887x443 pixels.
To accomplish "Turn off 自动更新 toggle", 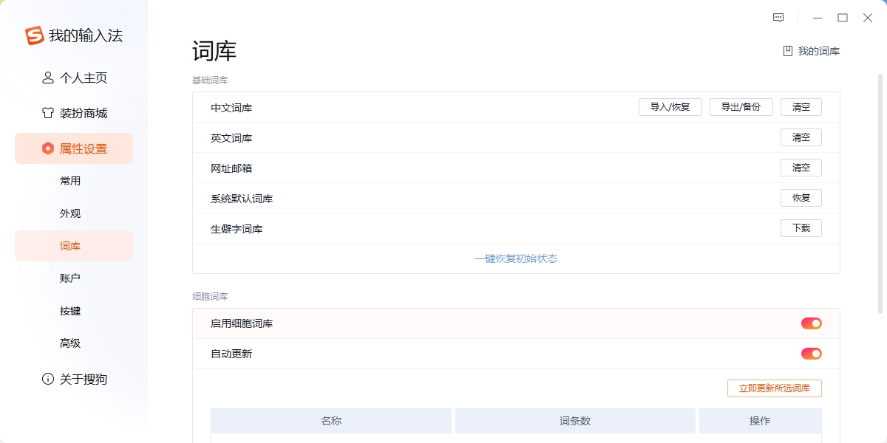I will [x=811, y=353].
